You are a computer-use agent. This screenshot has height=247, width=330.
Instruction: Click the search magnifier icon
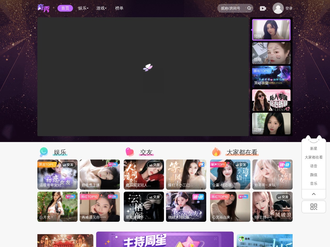click(x=249, y=8)
